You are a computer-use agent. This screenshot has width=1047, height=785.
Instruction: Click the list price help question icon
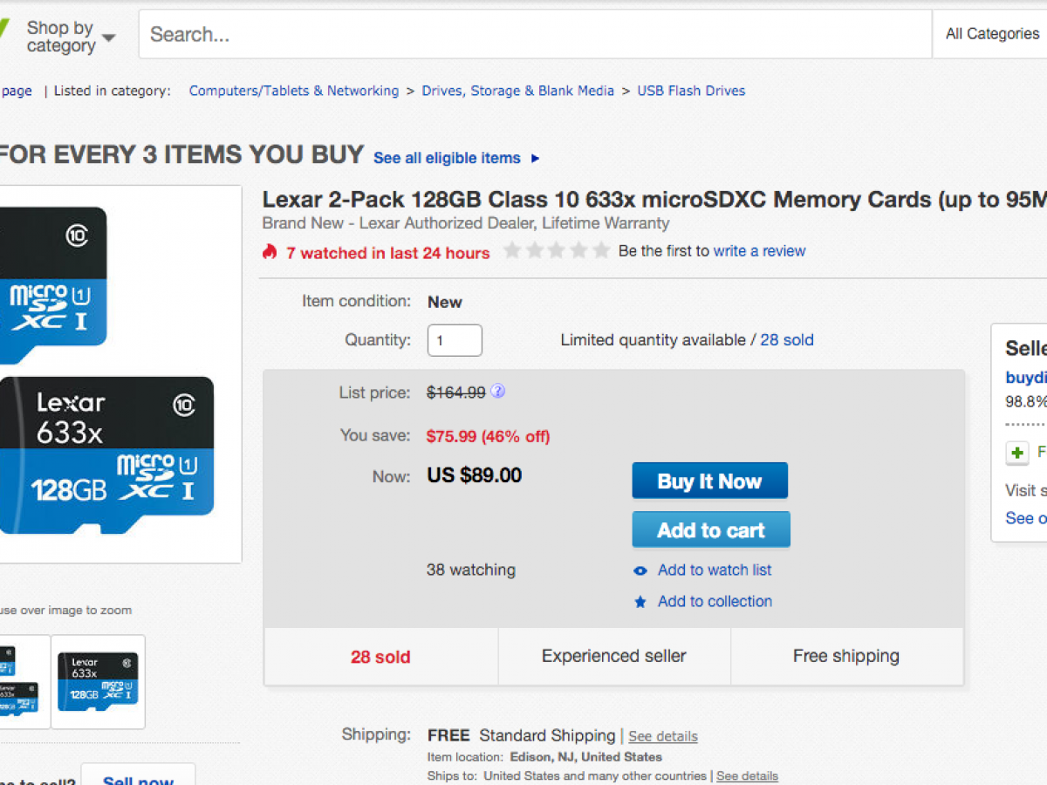coord(497,392)
